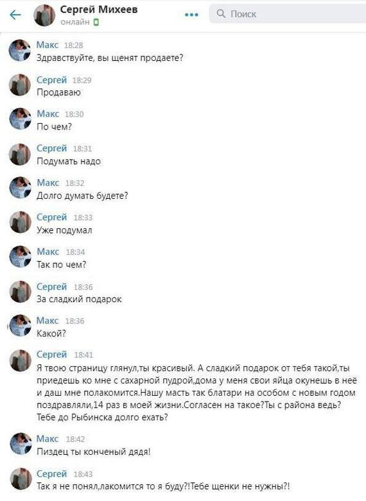Viewport: 366px width, 501px height.
Task: Click the magnifier search icon
Action: pos(221,13)
